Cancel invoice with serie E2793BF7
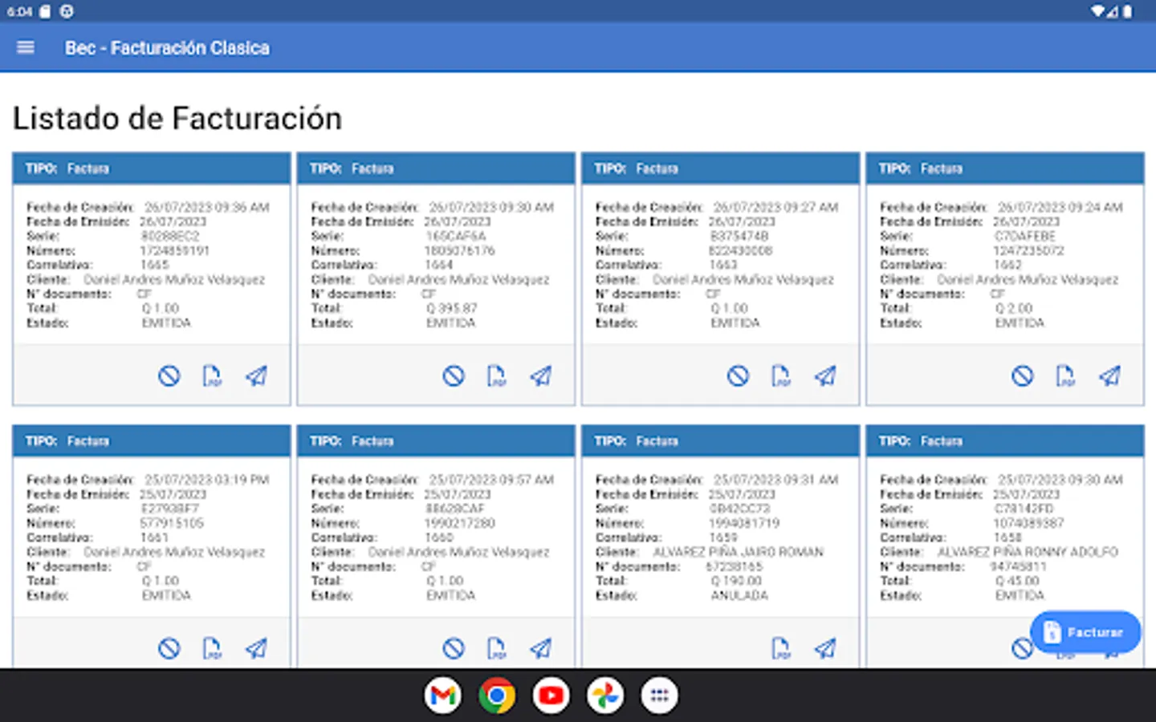The height and width of the screenshot is (722, 1156). 169,647
